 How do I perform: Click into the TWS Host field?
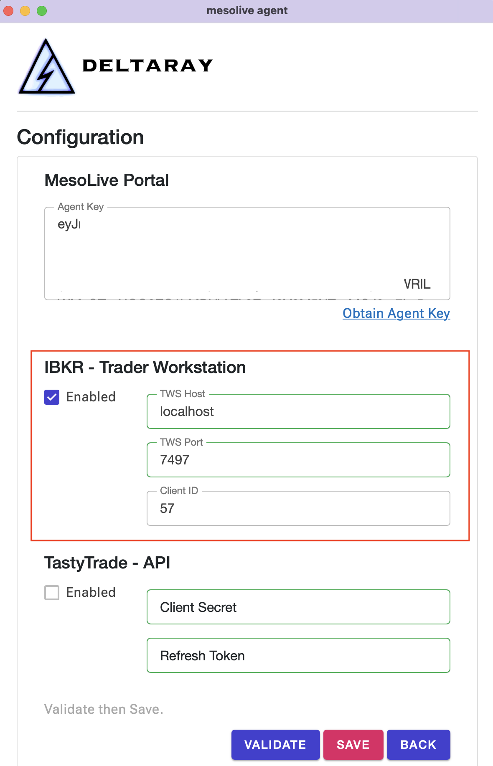tap(298, 412)
